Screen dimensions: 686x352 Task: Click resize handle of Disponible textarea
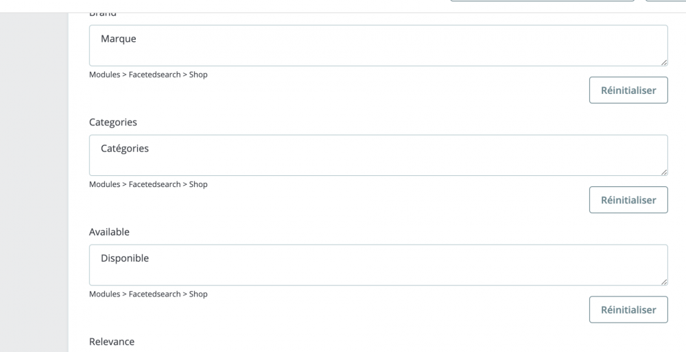point(663,281)
